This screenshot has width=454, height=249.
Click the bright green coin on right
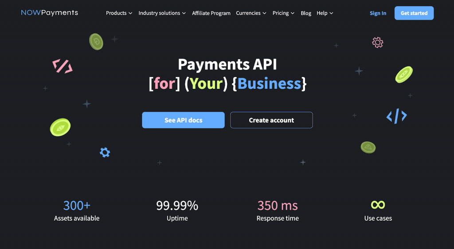403,75
